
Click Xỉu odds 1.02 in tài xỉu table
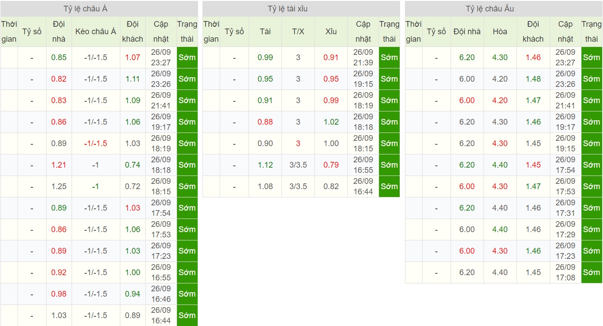point(331,122)
